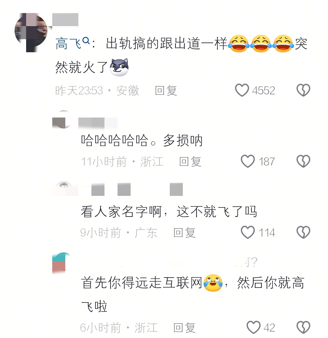Reply to the 广东 comment 9小时前
Screen dimensions: 328x338
184,233
